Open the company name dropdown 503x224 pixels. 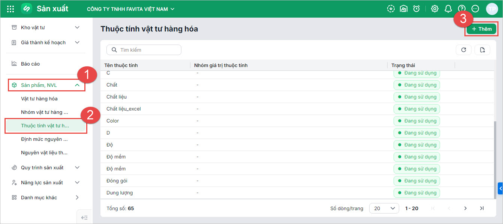(131, 9)
